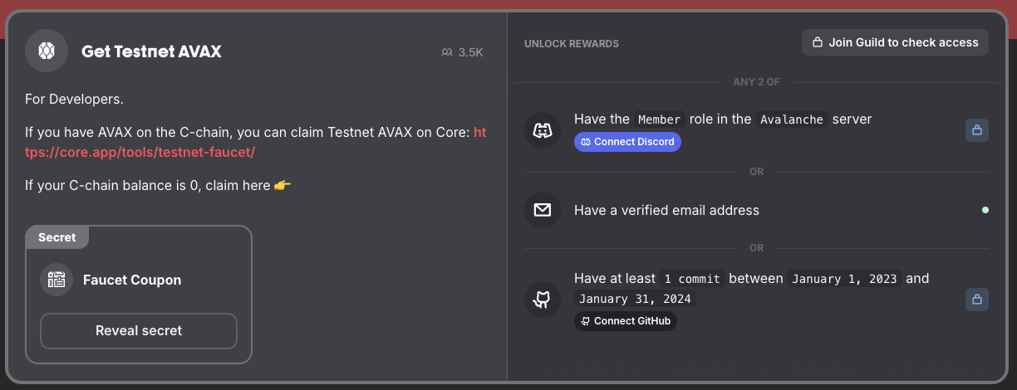
Task: Click the Have a verified email address requirement
Action: [x=666, y=210]
